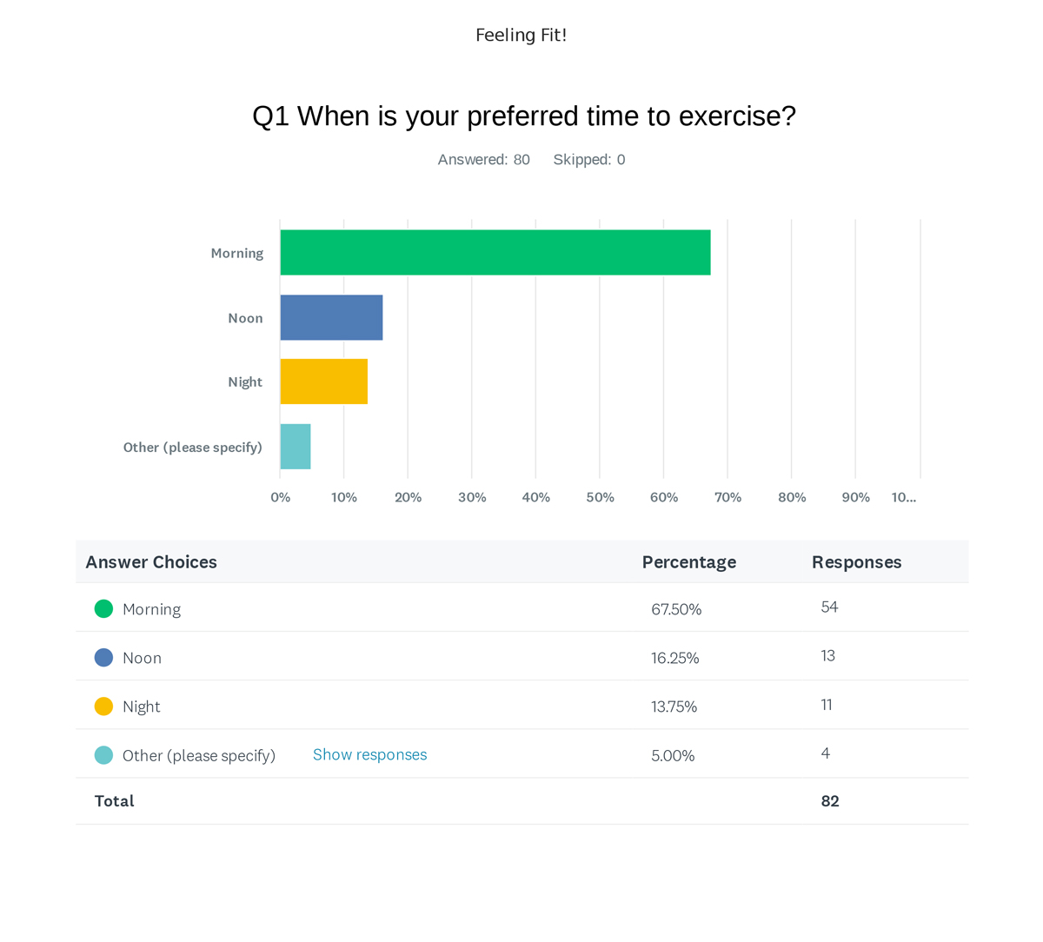Click the Answer Choices column header

151,562
